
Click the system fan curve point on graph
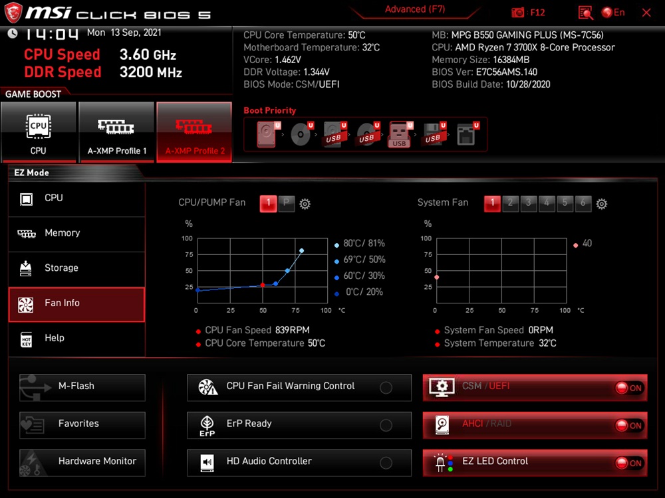coord(437,277)
